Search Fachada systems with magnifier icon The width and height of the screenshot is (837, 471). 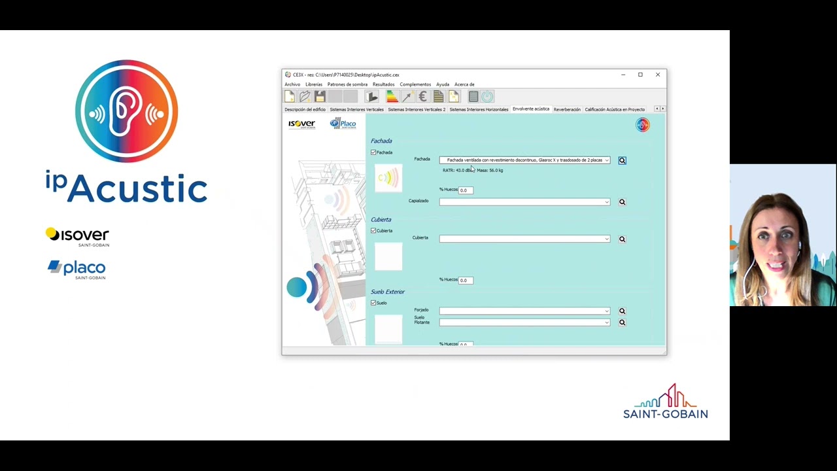click(x=622, y=160)
